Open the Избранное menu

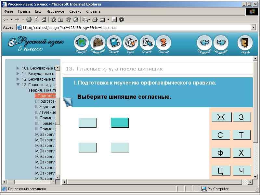coord(55,11)
